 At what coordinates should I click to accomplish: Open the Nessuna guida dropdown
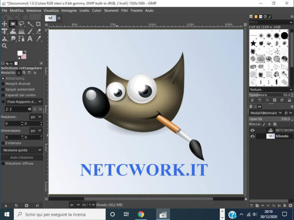[22, 150]
